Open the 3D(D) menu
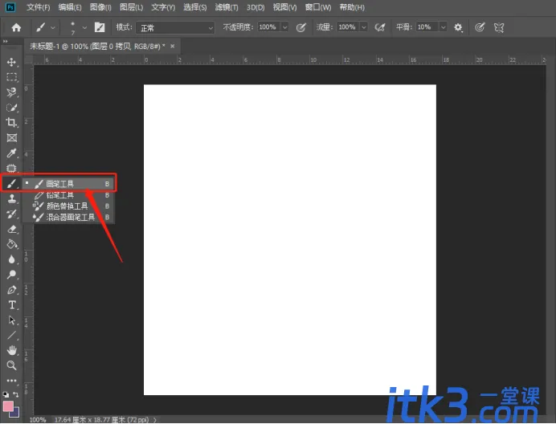 (x=256, y=7)
